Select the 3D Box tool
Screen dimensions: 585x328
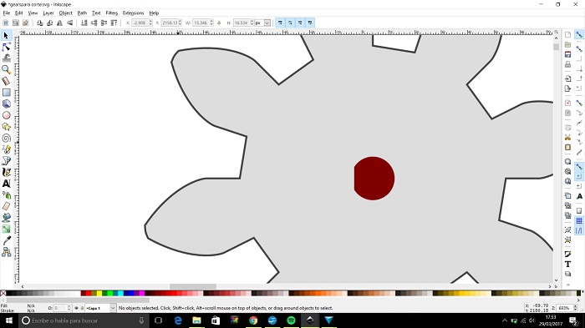pyautogui.click(x=6, y=103)
